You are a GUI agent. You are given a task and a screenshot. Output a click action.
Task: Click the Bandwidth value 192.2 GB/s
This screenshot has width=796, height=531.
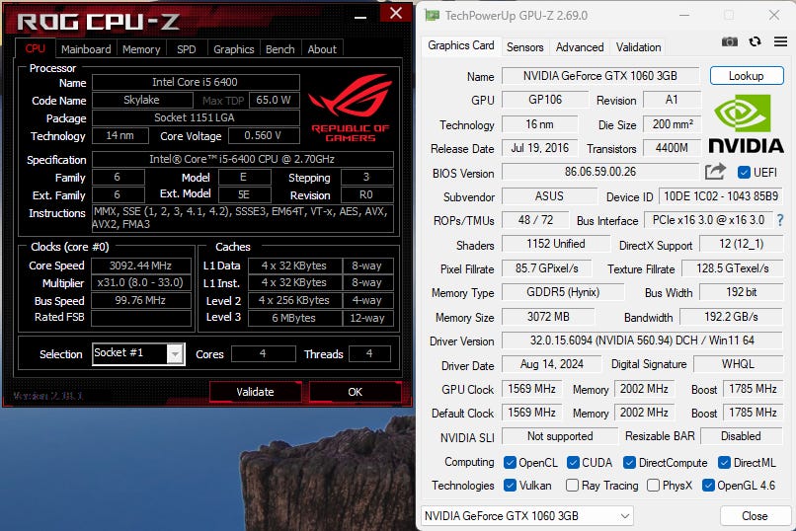coord(731,317)
